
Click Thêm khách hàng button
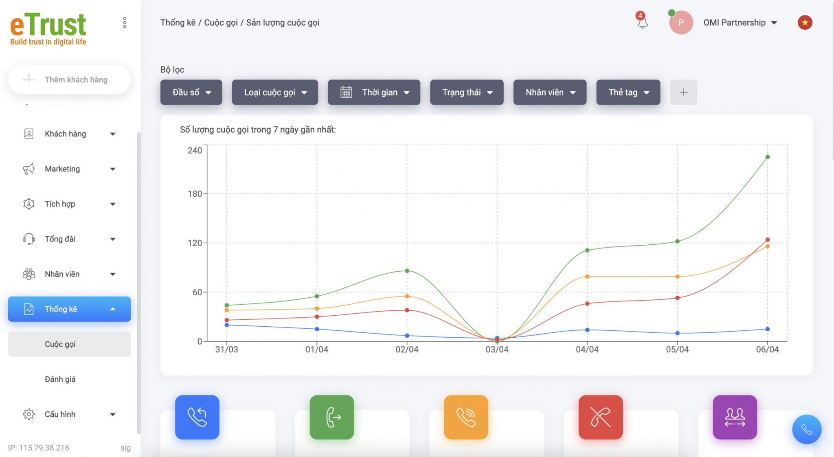pos(69,79)
